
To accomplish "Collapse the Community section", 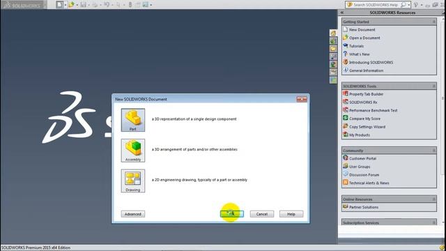I will coord(433,151).
